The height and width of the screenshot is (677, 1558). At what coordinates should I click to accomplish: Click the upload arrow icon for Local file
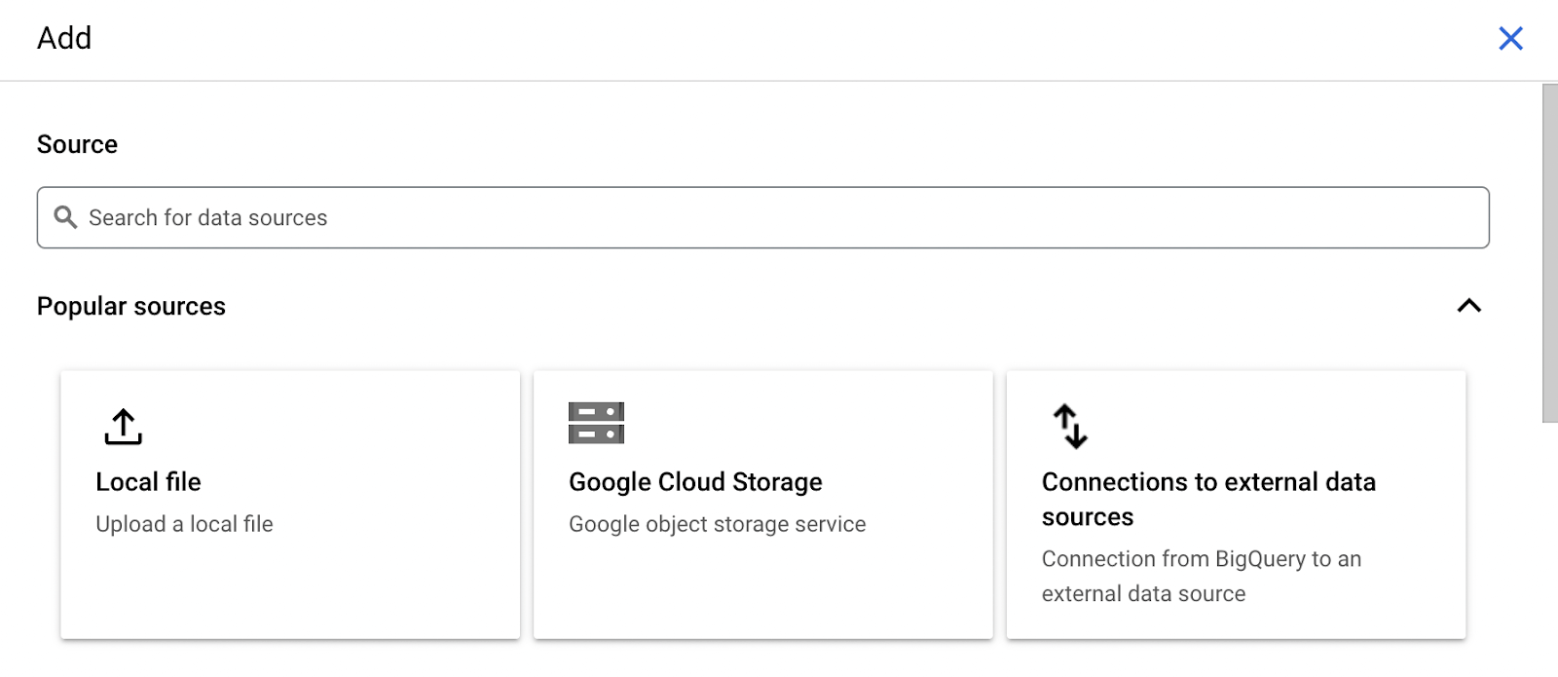[x=123, y=427]
